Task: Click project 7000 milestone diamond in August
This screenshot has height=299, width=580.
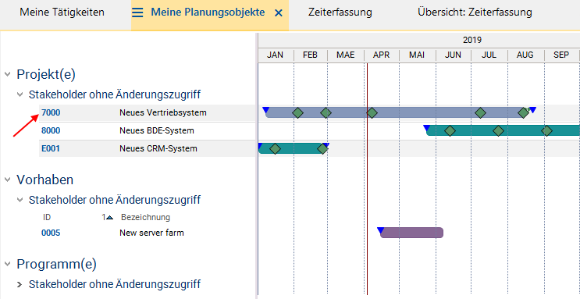Action: tap(524, 113)
